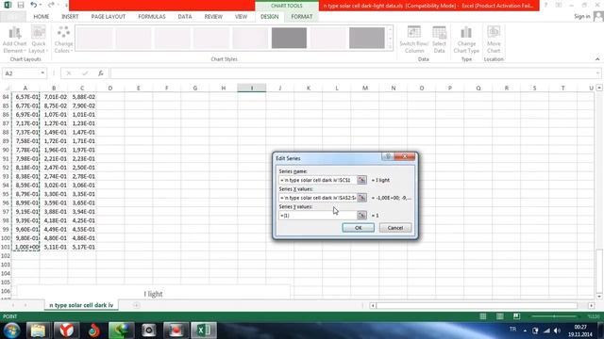
Task: Select first chart style thumbnail
Action: (94, 38)
